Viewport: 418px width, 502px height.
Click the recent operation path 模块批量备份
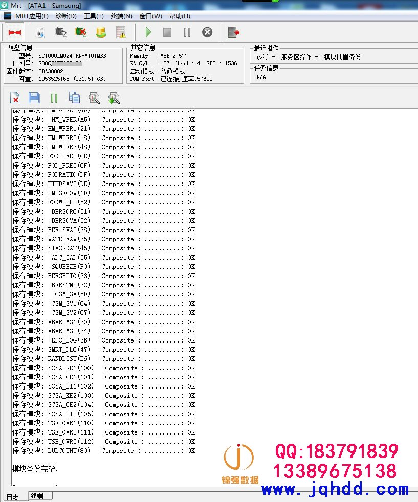click(342, 57)
